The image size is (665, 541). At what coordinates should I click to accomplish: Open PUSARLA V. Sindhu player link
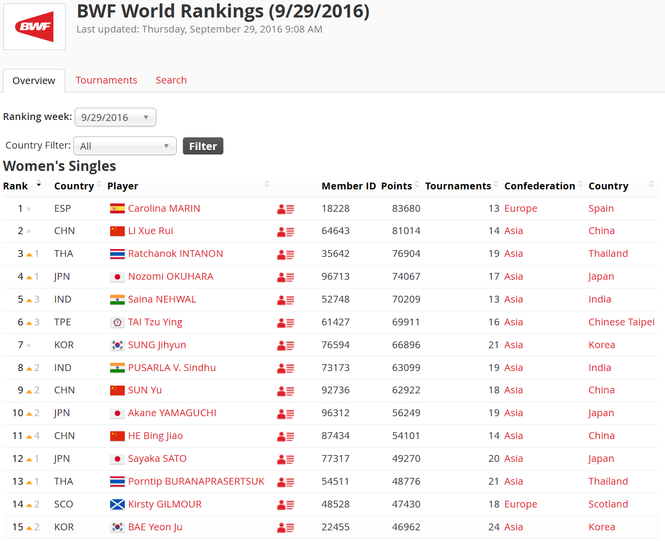(x=172, y=368)
